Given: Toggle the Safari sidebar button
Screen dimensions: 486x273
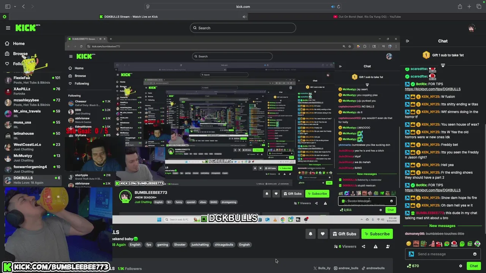Looking at the screenshot, I should pos(8,6).
